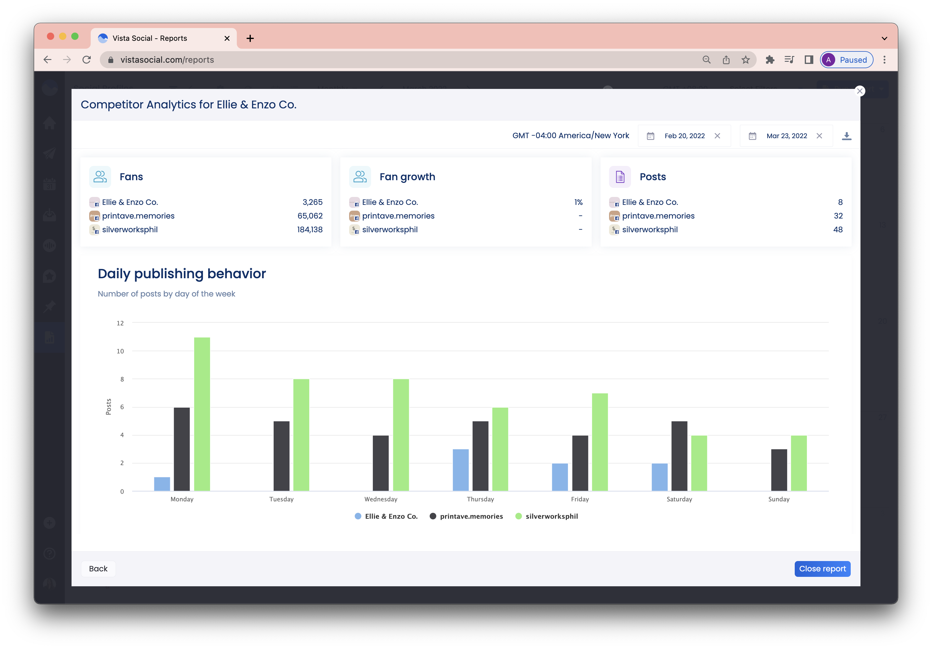Open Calendar in dimmed left sidebar
This screenshot has width=932, height=649.
point(50,184)
